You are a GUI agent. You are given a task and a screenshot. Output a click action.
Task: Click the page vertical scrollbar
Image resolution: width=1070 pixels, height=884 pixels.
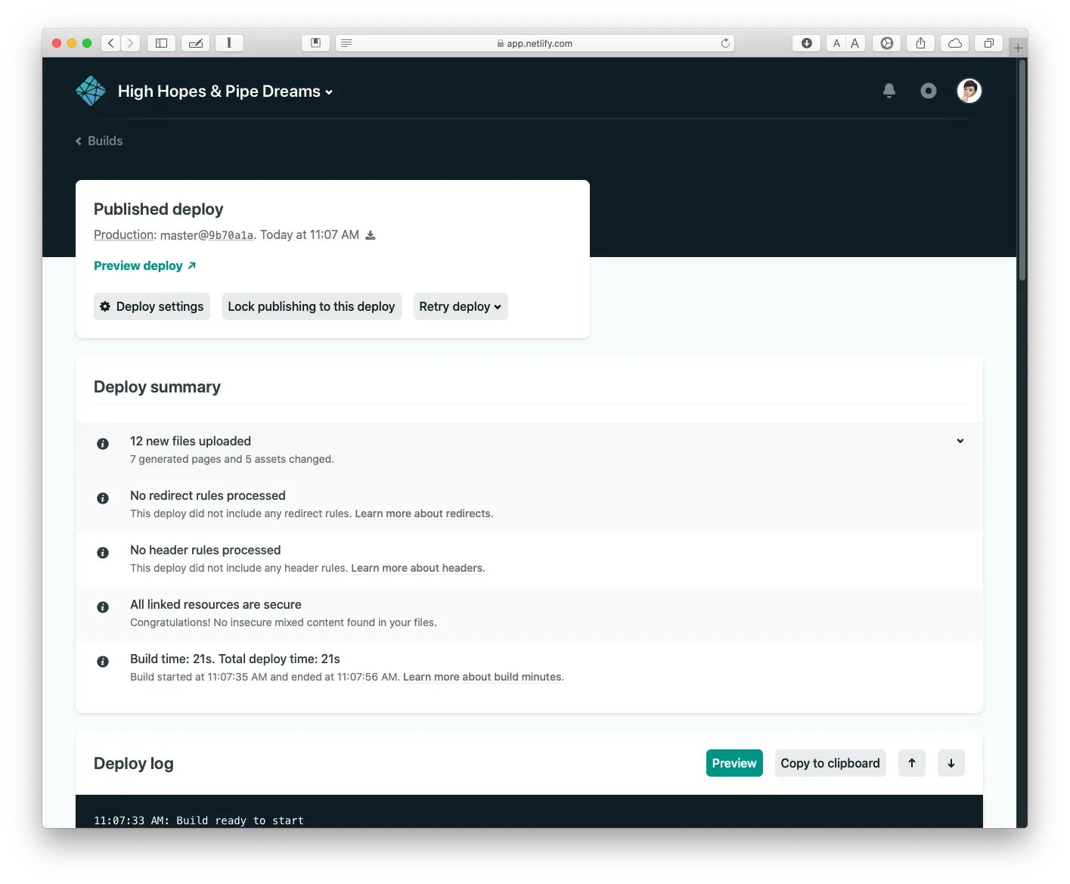click(1022, 172)
